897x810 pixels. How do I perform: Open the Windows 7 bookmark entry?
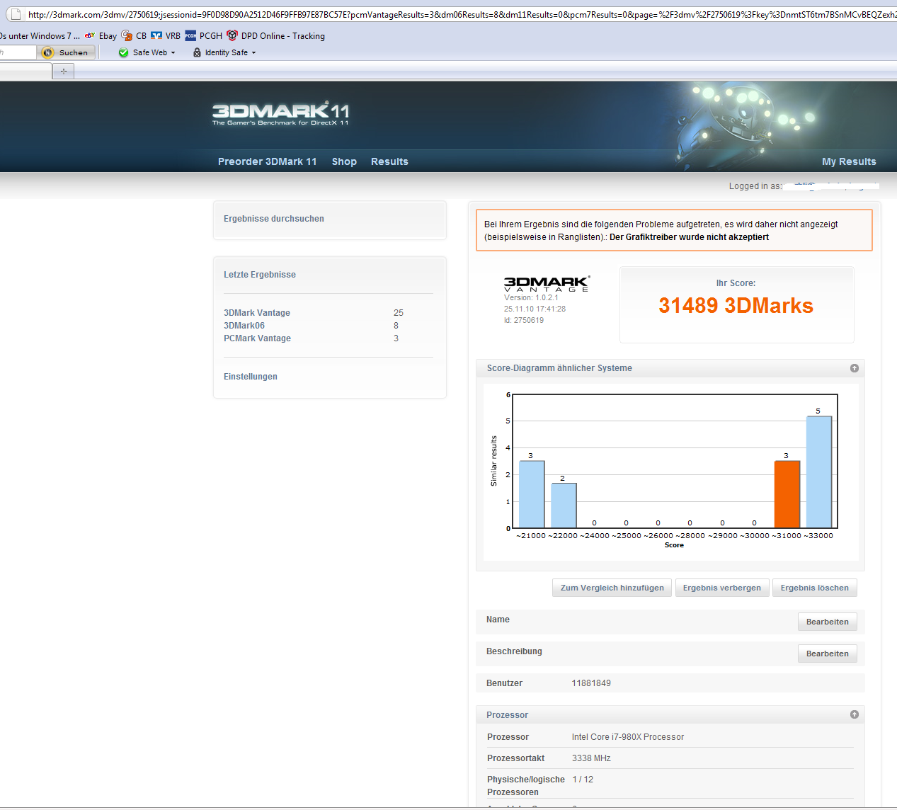pyautogui.click(x=40, y=35)
